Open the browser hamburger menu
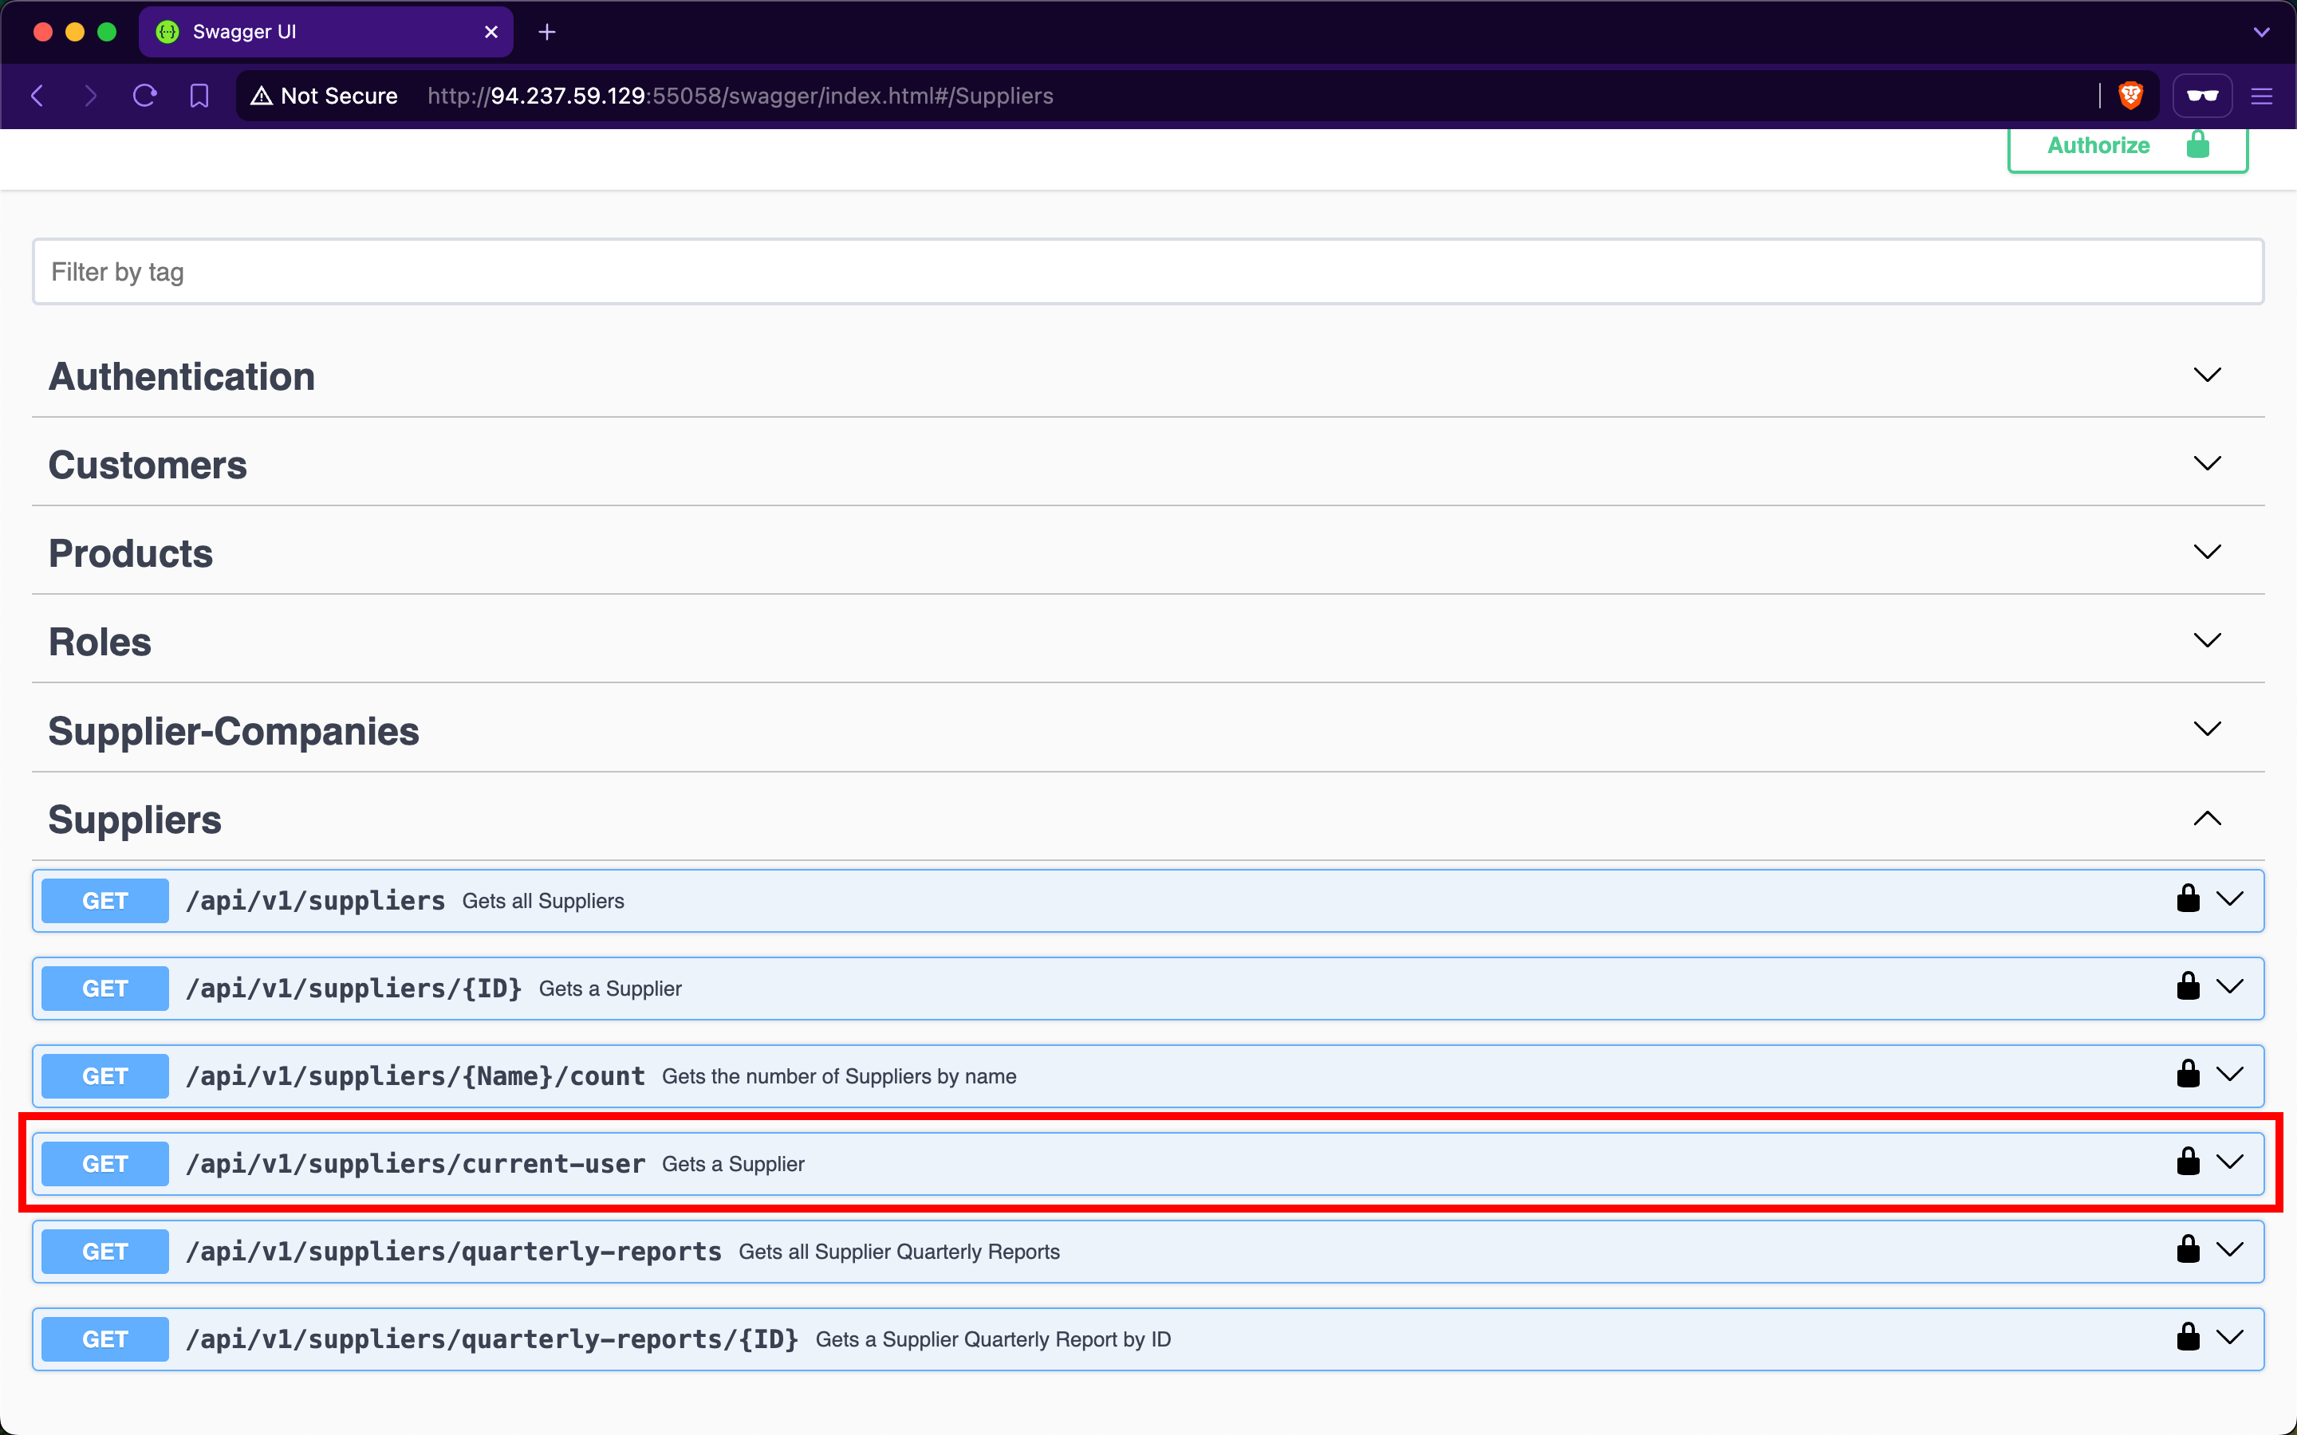Viewport: 2297px width, 1435px height. click(x=2262, y=96)
